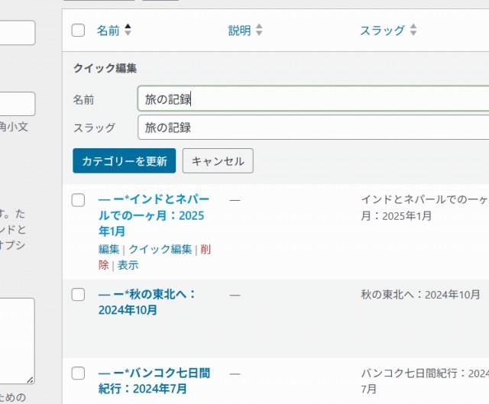
Task: Open クイック編集 for インドとネパール row
Action: [x=160, y=249]
